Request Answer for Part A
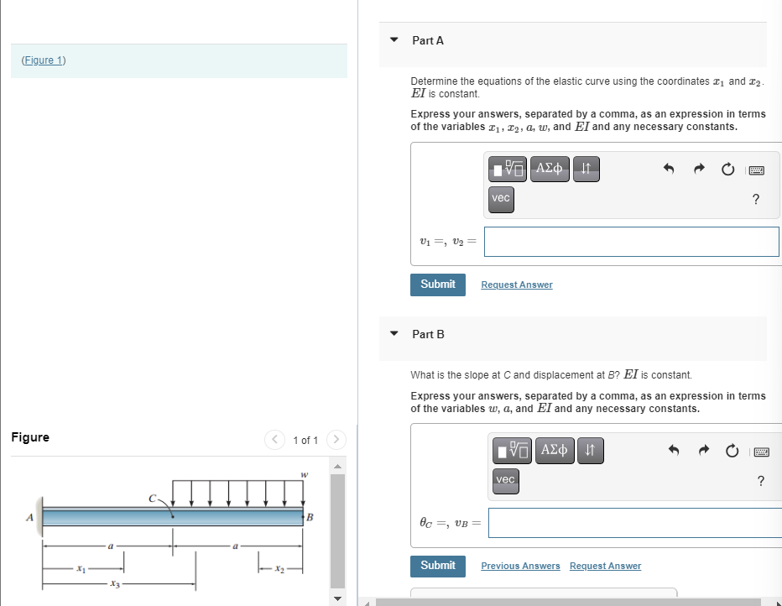782x606 pixels. point(517,285)
